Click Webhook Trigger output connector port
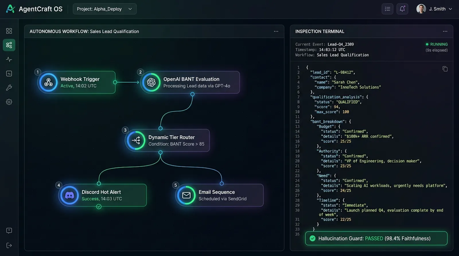This screenshot has height=256, width=459. point(115,82)
